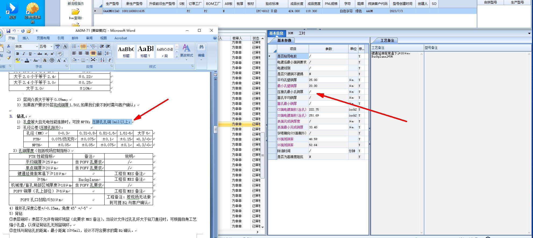533x238 pixels.
Task: Switch to the 插入 ribbon tab
Action: coord(26,38)
